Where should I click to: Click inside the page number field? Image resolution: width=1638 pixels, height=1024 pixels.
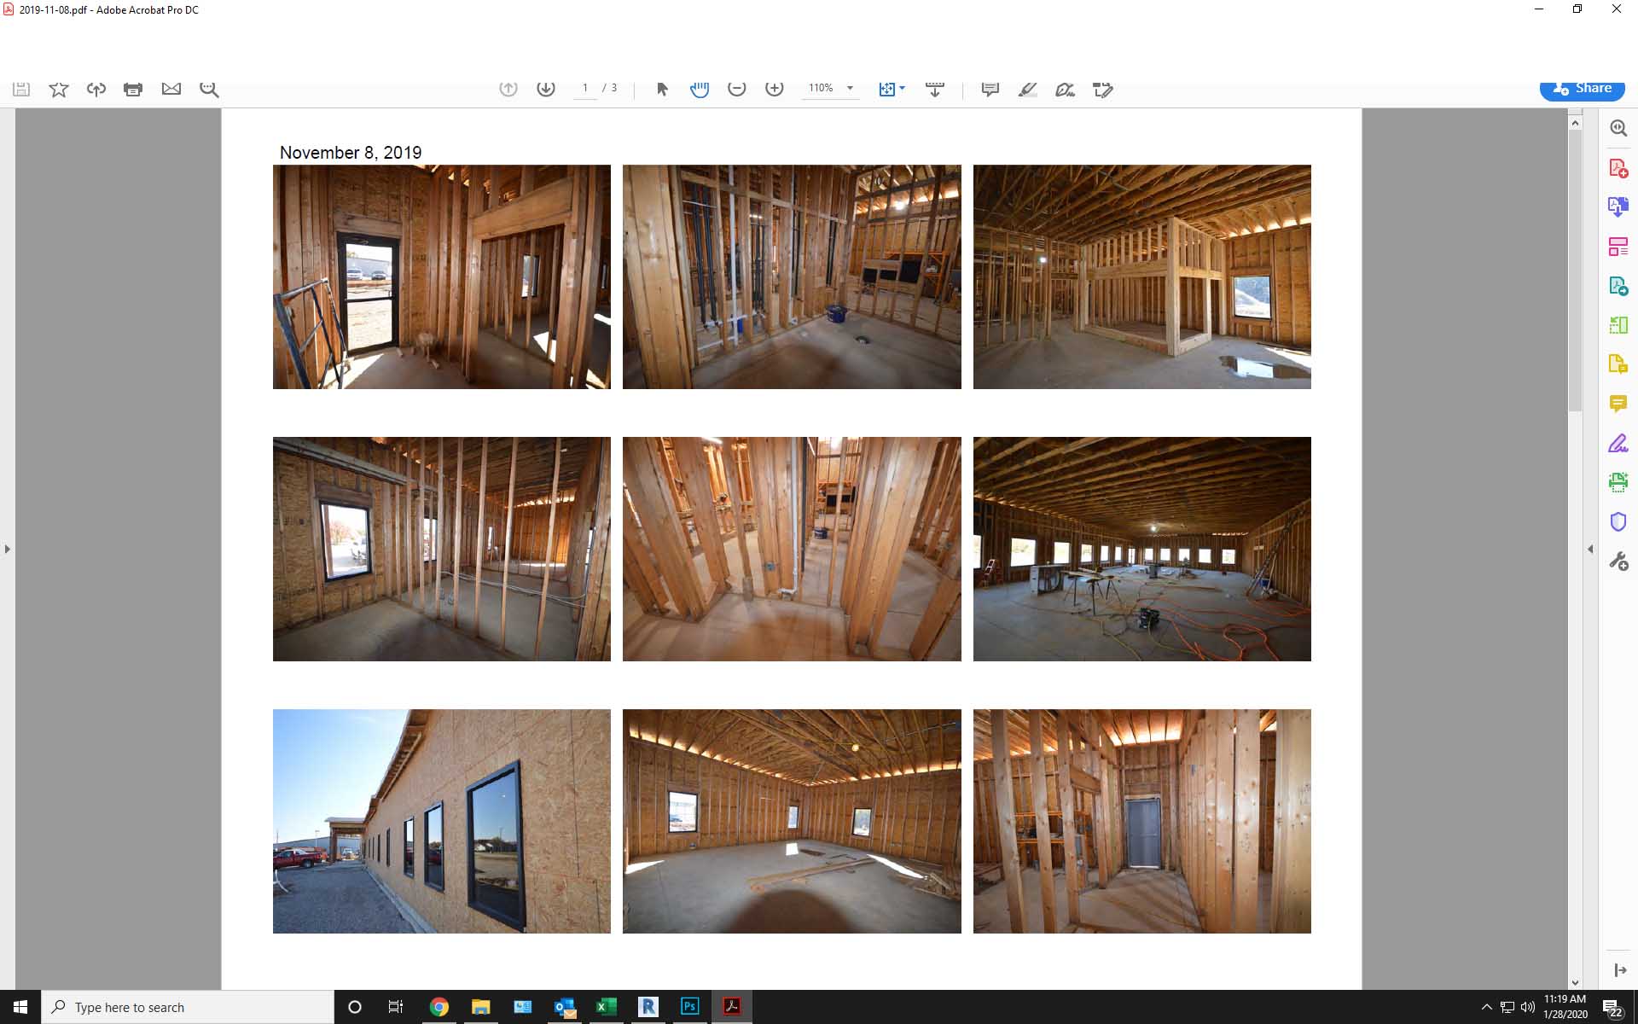click(x=584, y=88)
